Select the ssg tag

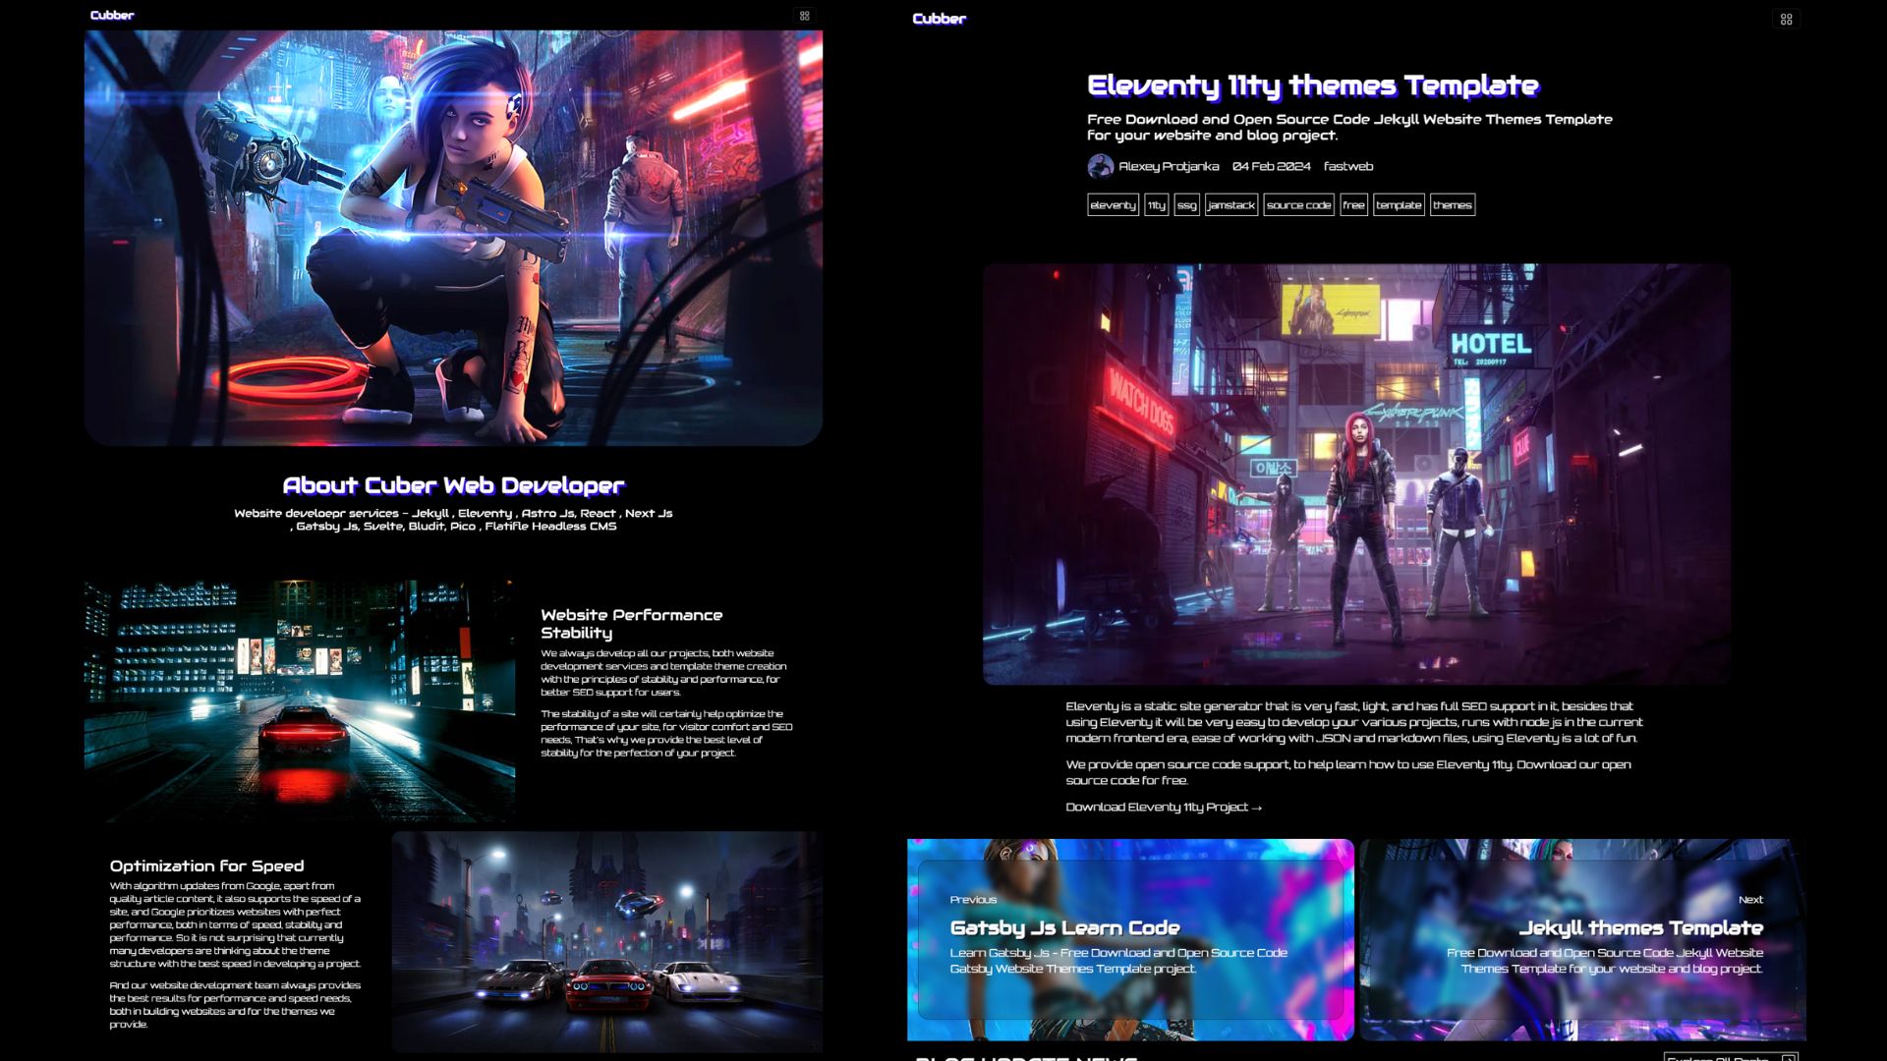(1187, 205)
